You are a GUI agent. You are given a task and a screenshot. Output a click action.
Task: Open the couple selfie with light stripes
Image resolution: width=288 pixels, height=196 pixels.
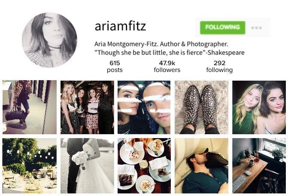(144, 107)
